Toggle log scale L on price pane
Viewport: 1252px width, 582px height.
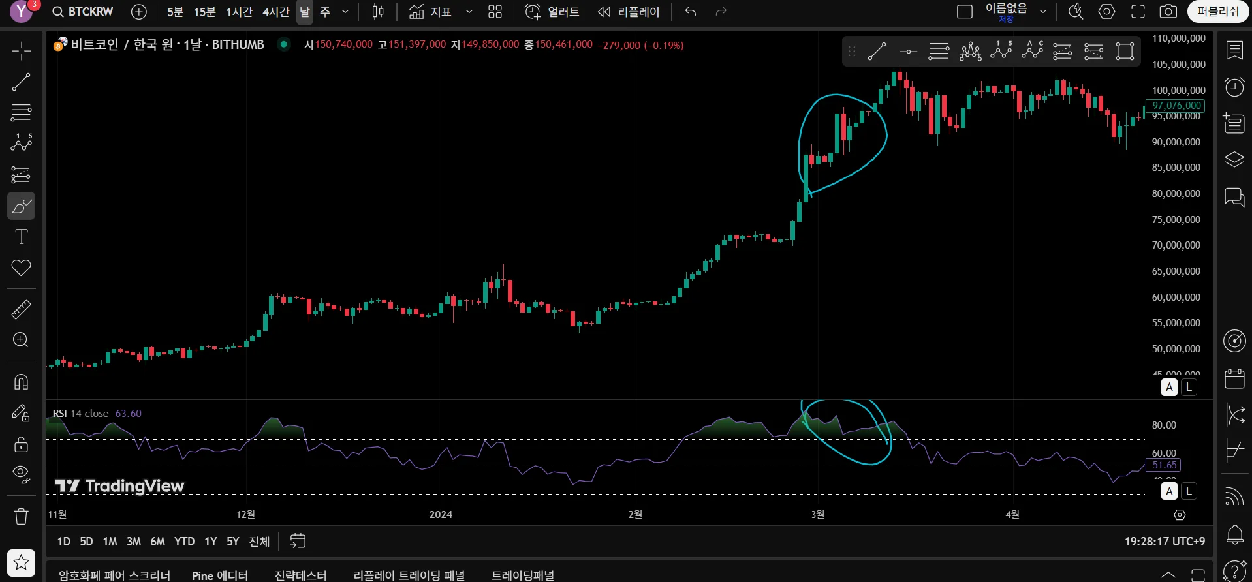[x=1189, y=387]
